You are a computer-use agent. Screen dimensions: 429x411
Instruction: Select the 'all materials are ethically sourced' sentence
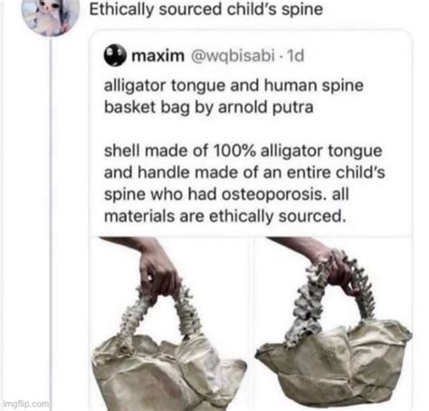point(225,205)
